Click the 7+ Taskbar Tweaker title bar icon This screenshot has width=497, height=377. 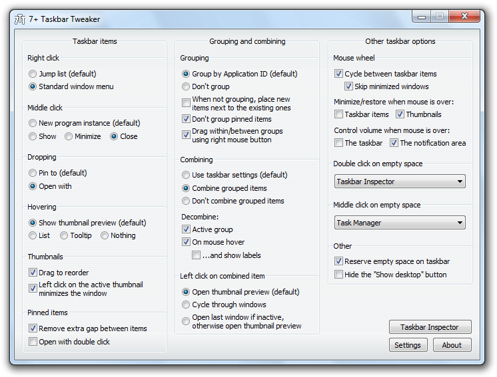coord(19,19)
